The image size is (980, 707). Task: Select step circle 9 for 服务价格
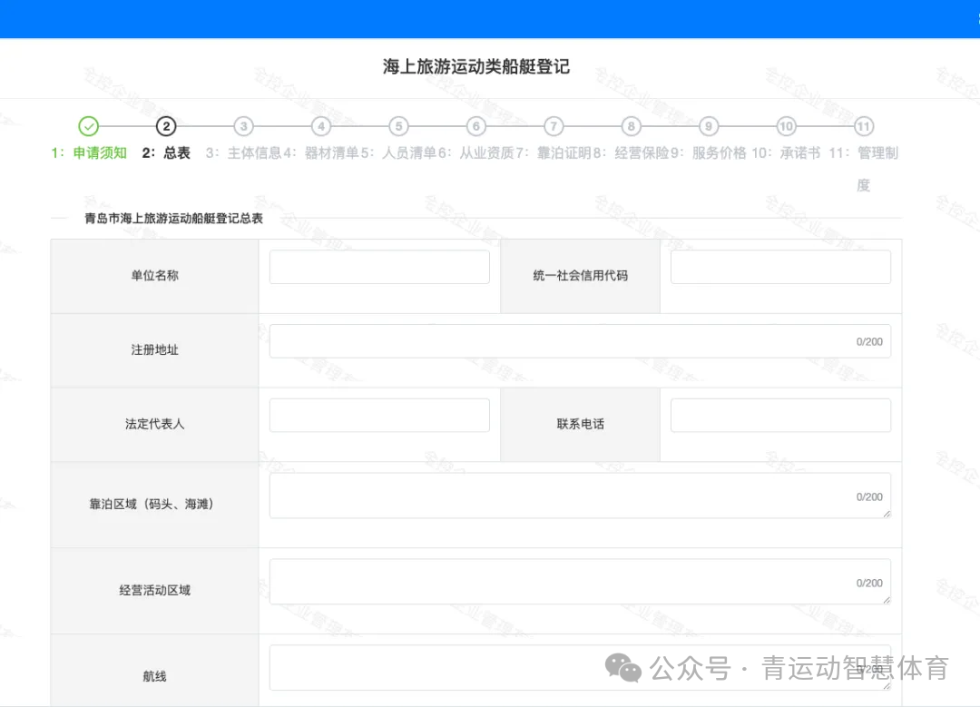(x=708, y=126)
